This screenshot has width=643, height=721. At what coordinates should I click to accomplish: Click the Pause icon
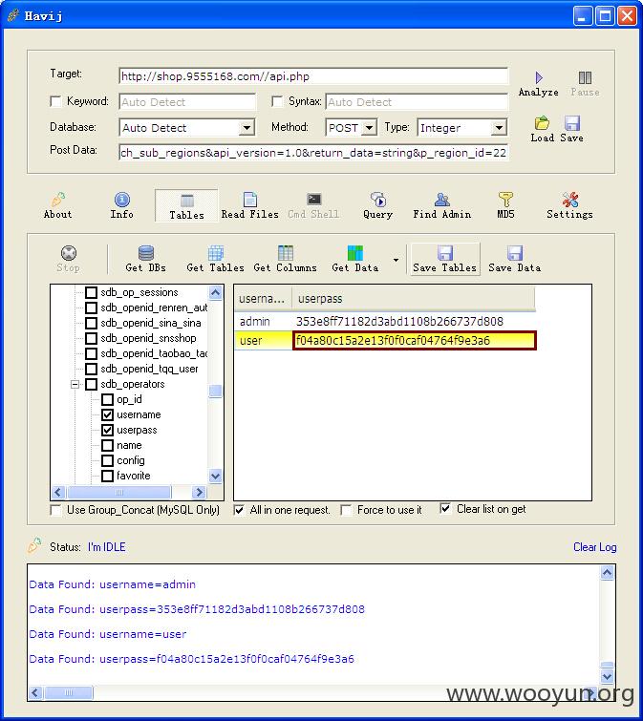point(585,77)
